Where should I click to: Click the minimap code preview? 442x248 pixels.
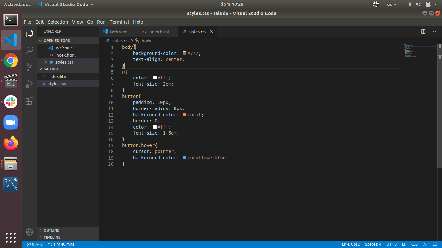[x=420, y=50]
